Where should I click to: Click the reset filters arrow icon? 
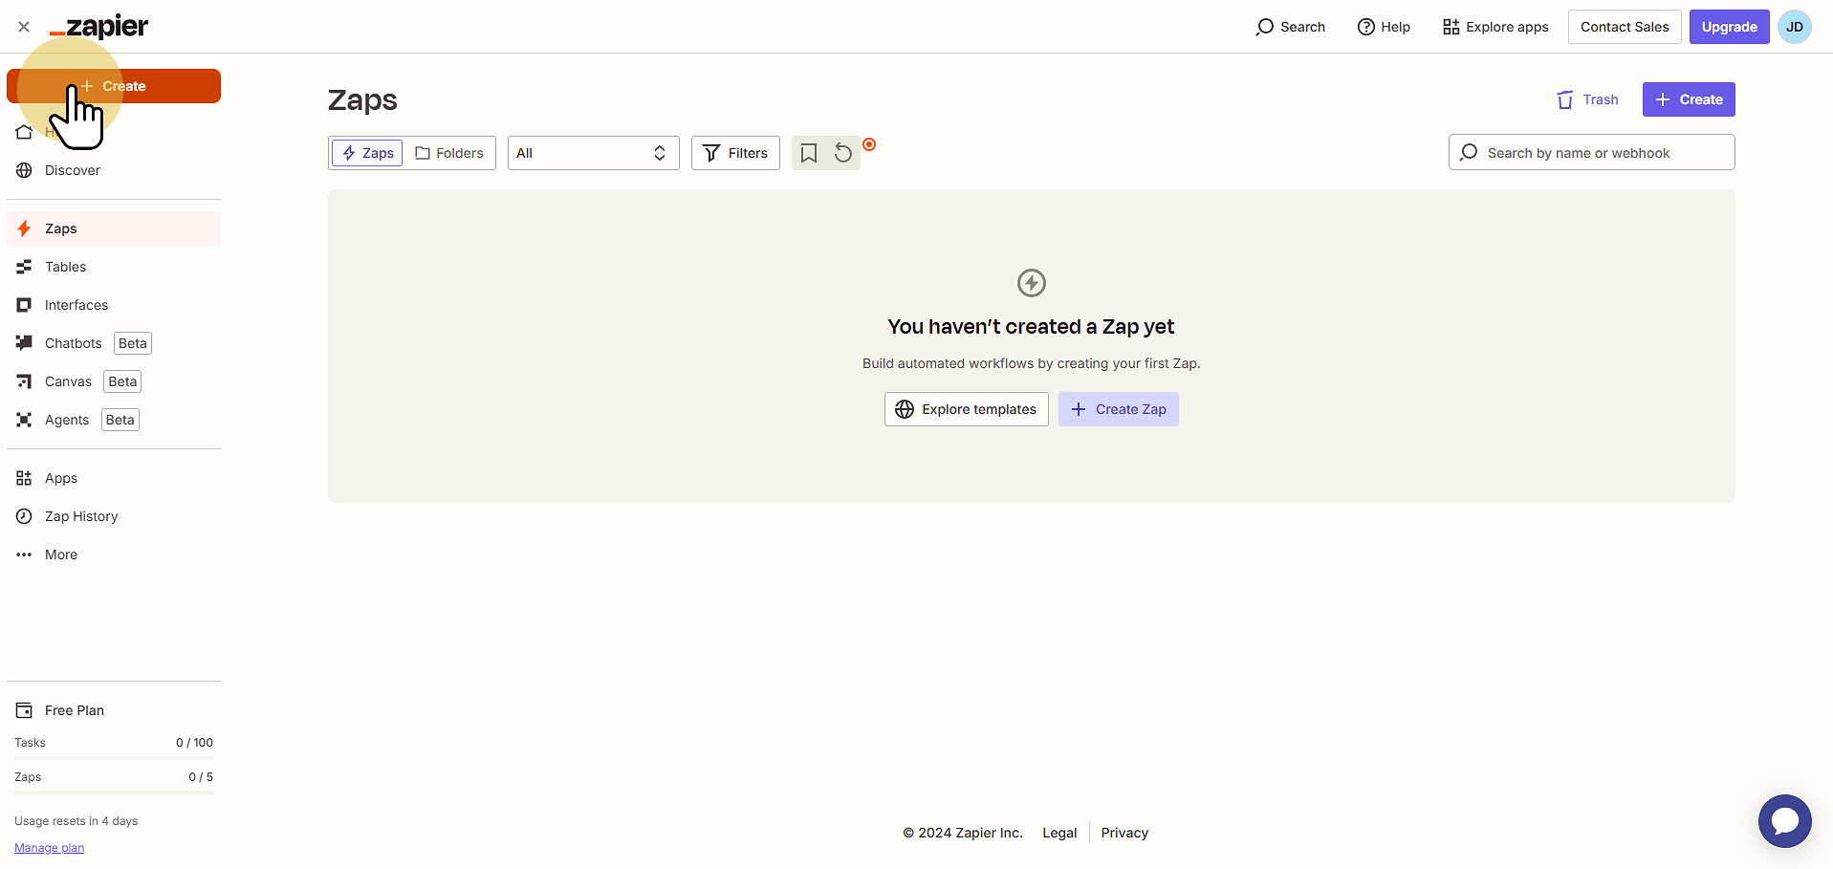pyautogui.click(x=843, y=153)
